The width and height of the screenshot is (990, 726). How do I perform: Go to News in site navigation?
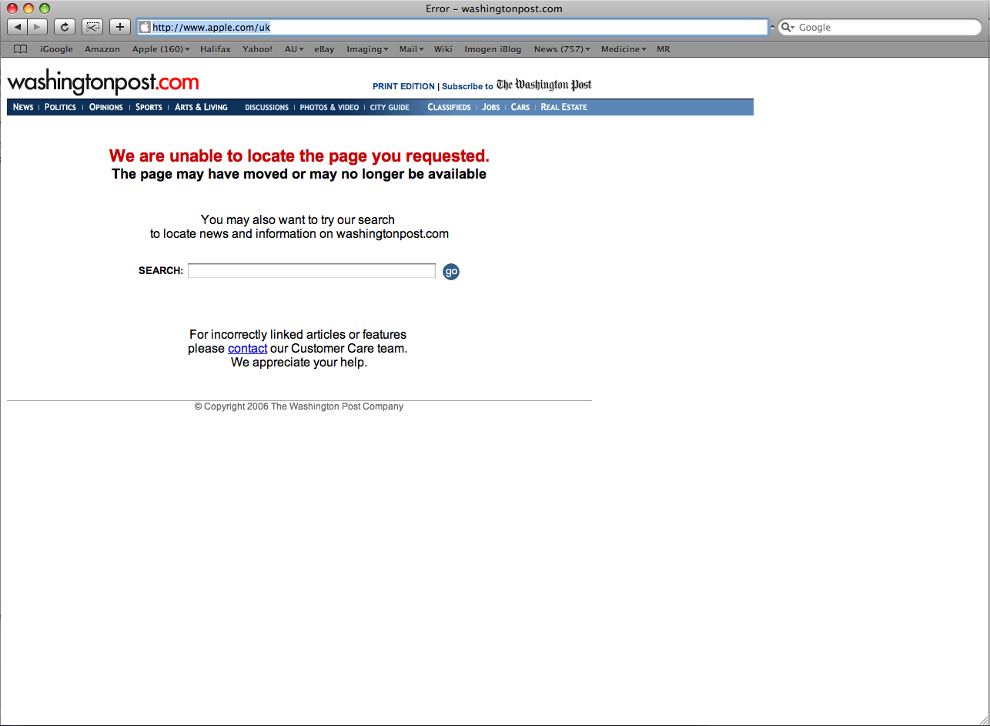point(23,107)
